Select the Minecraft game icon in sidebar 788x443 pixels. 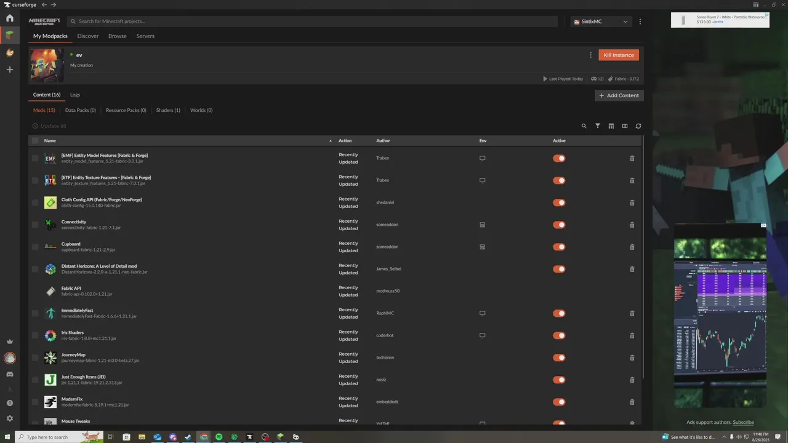pos(10,35)
